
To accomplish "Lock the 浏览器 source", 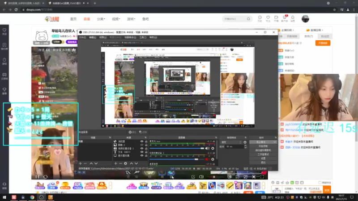I will pos(146,141).
